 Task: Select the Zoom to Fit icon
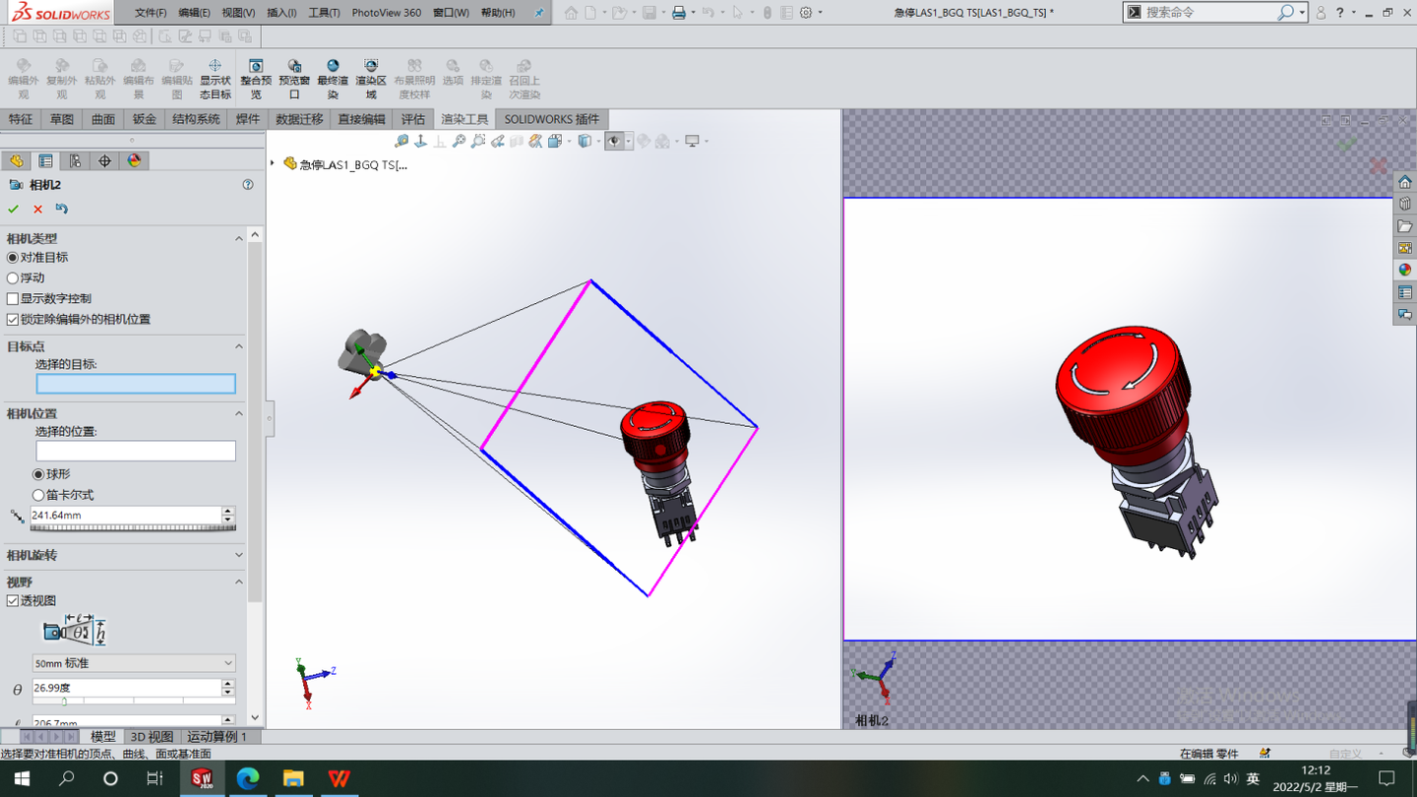[459, 141]
